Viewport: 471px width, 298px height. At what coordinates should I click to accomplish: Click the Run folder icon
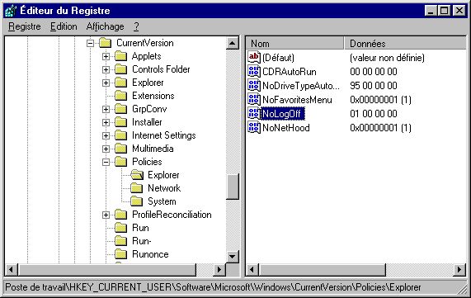click(121, 228)
